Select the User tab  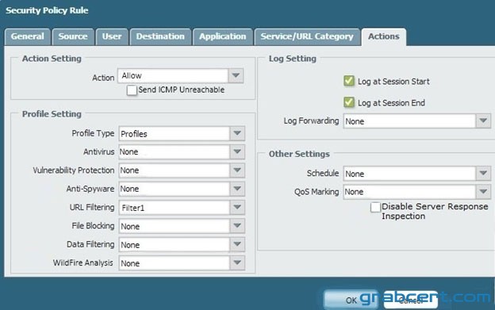[x=112, y=36]
